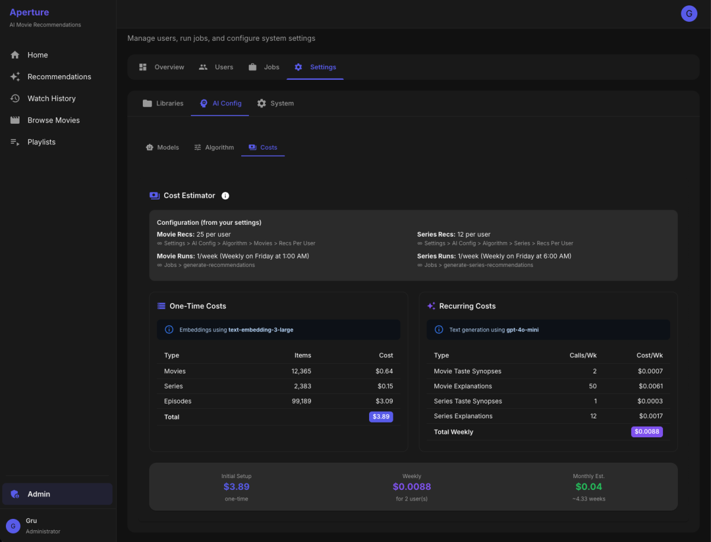Click the Cost Estimator info icon
The image size is (711, 542).
tap(225, 196)
